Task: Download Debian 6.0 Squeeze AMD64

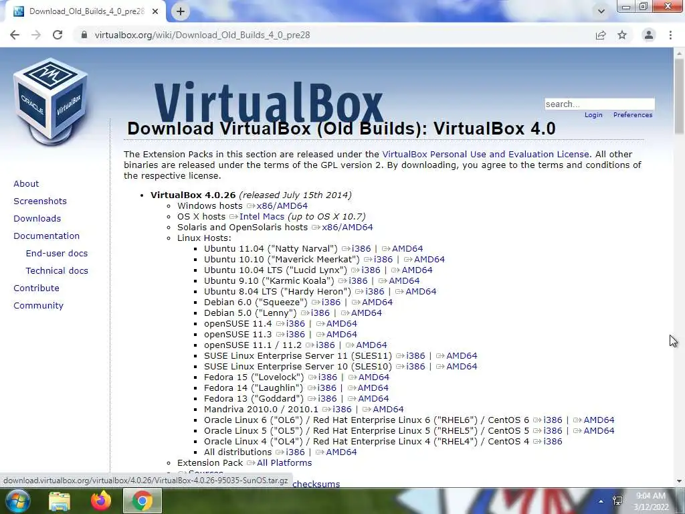Action: [x=377, y=303]
